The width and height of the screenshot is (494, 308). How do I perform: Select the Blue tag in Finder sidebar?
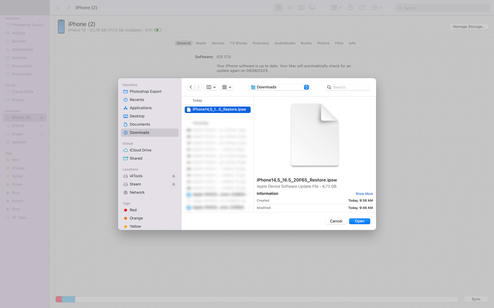coord(25,193)
